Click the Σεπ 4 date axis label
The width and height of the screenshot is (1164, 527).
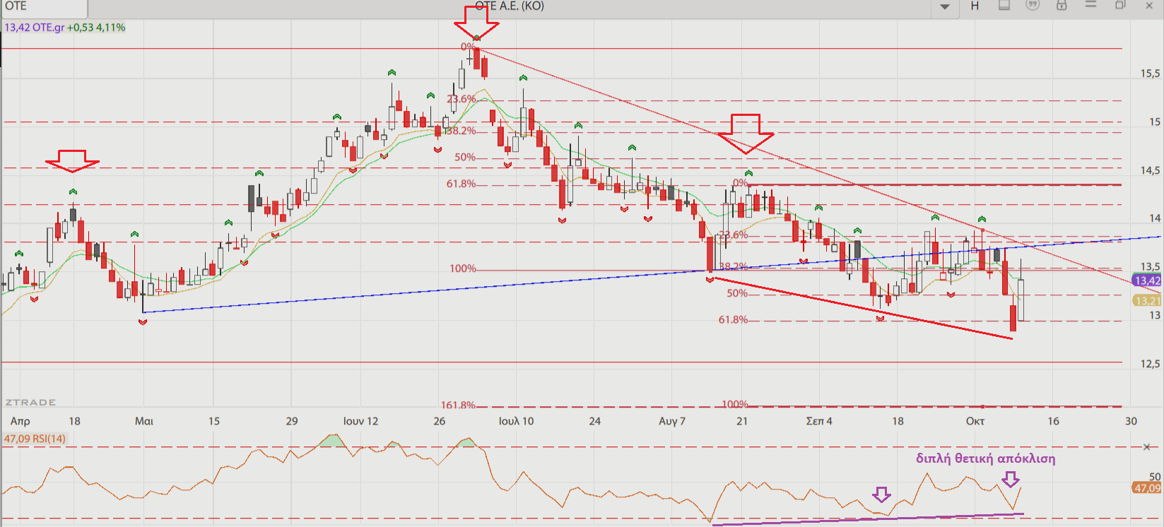[819, 421]
